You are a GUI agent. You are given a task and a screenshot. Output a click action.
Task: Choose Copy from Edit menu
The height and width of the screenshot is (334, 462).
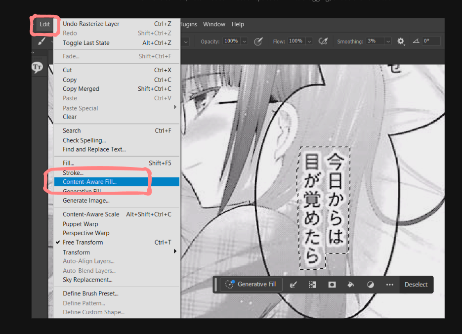[x=117, y=80]
